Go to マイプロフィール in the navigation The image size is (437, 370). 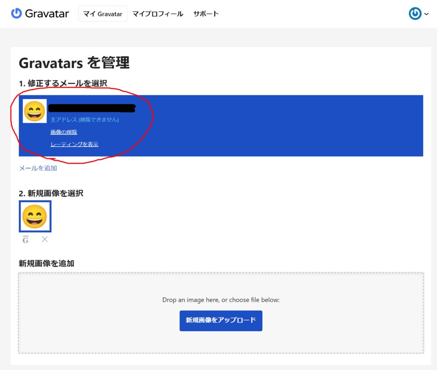[157, 14]
